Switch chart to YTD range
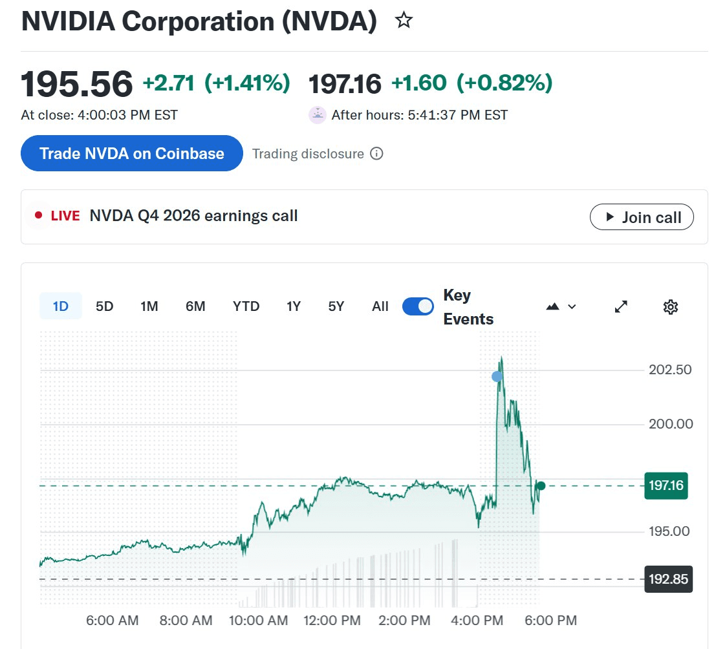Viewport: 716px width, 649px height. [246, 306]
